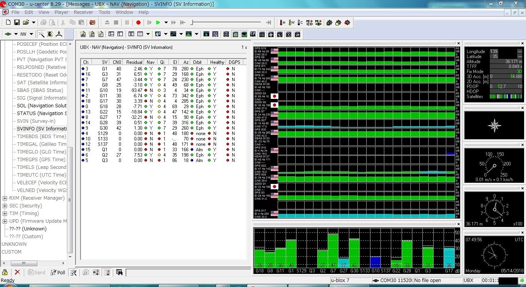Viewport: 526px width, 287px height.
Task: Click the red X delete icon
Action: (17, 272)
